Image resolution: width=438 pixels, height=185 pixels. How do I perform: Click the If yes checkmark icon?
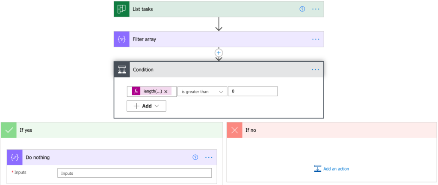(9, 130)
